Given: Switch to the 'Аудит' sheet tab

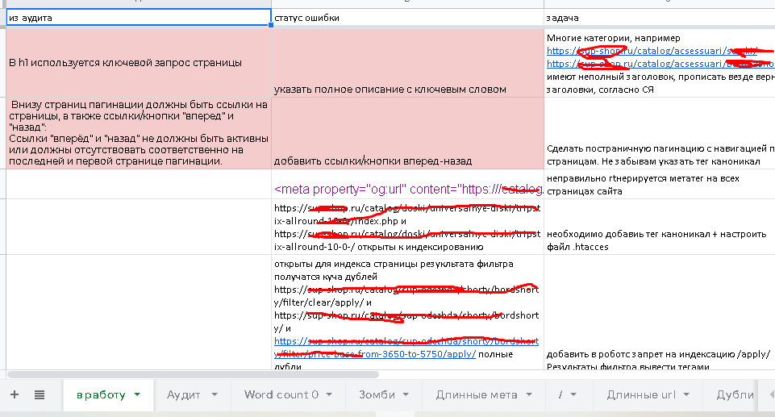Looking at the screenshot, I should coord(184,395).
